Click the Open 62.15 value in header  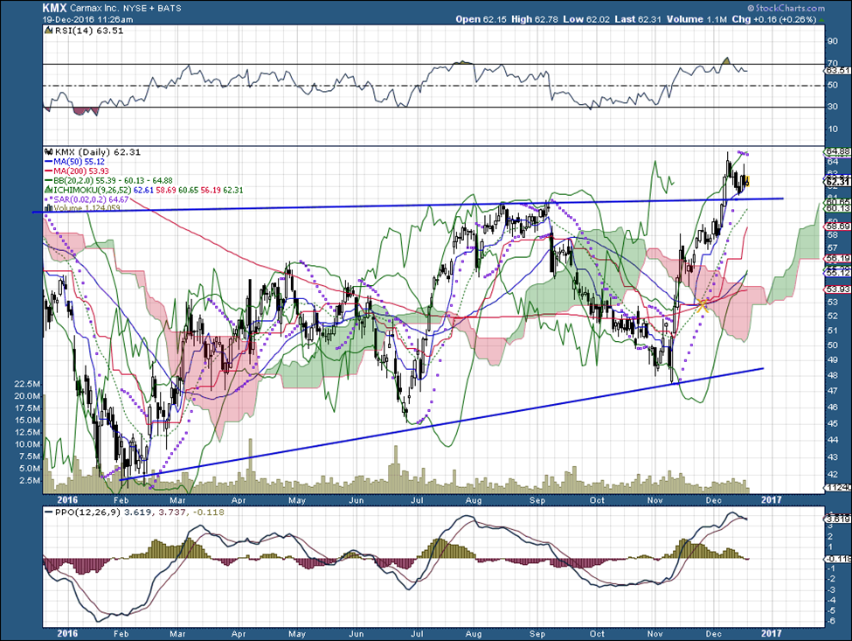[481, 19]
